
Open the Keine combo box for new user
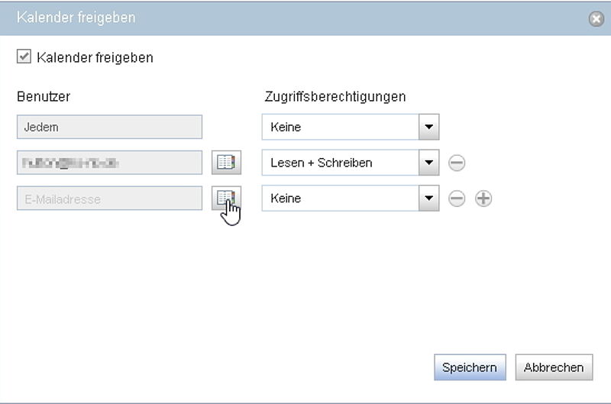[351, 199]
